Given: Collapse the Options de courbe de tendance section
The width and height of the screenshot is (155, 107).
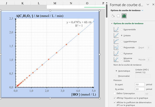Looking at the screenshot, I should tap(112, 23).
